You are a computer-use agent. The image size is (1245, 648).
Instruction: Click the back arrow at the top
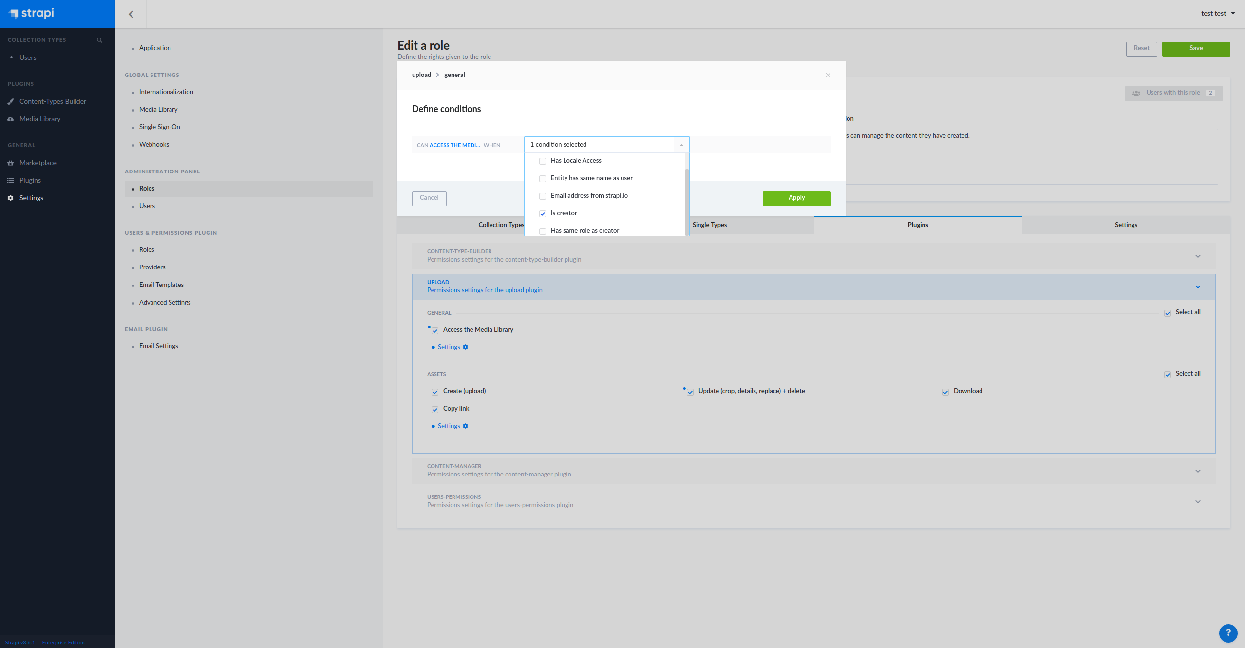[131, 14]
